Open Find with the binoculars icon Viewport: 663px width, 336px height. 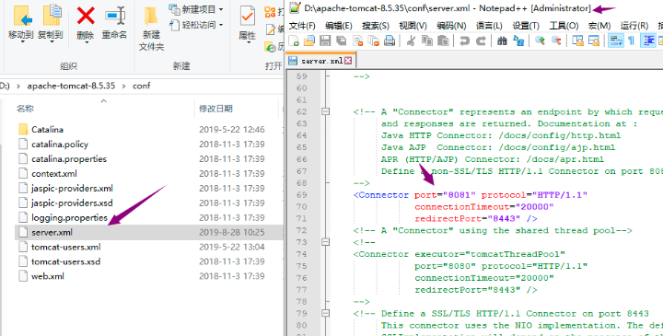point(502,41)
